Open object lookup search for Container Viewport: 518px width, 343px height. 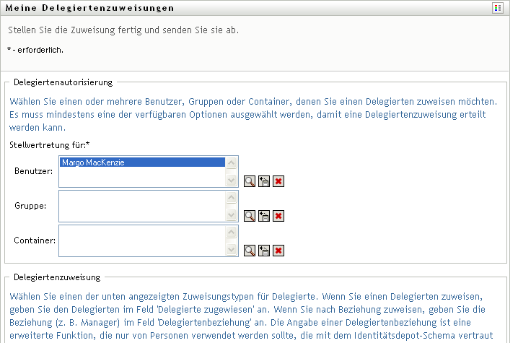[250, 251]
